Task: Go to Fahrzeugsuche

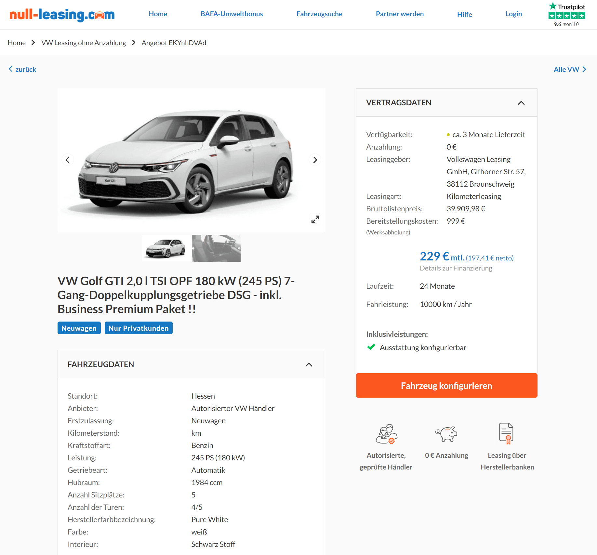Action: coord(319,14)
